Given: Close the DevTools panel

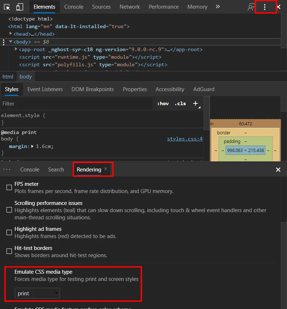Looking at the screenshot, I should (279, 7).
